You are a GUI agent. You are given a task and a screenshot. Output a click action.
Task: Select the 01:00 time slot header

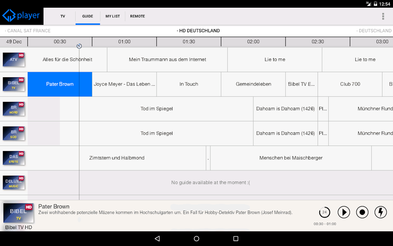(x=124, y=42)
